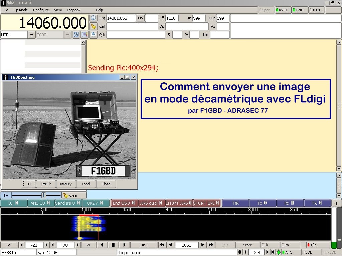The height and width of the screenshot is (256, 342).
Task: Click the 2000 Hz waterfall scale marker
Action: (x=169, y=210)
